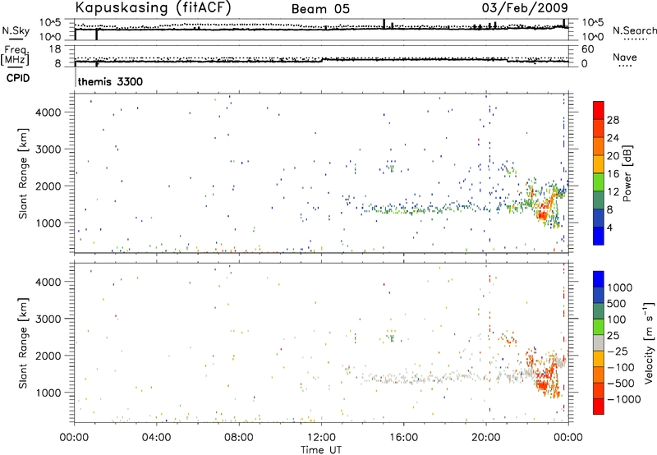Click the N.Sky legend label
The width and height of the screenshot is (657, 455).
16,30
